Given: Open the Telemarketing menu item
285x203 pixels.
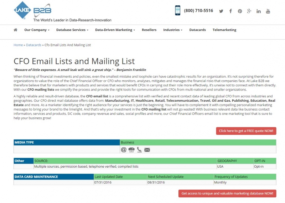Looking at the screenshot, I should (224, 30).
